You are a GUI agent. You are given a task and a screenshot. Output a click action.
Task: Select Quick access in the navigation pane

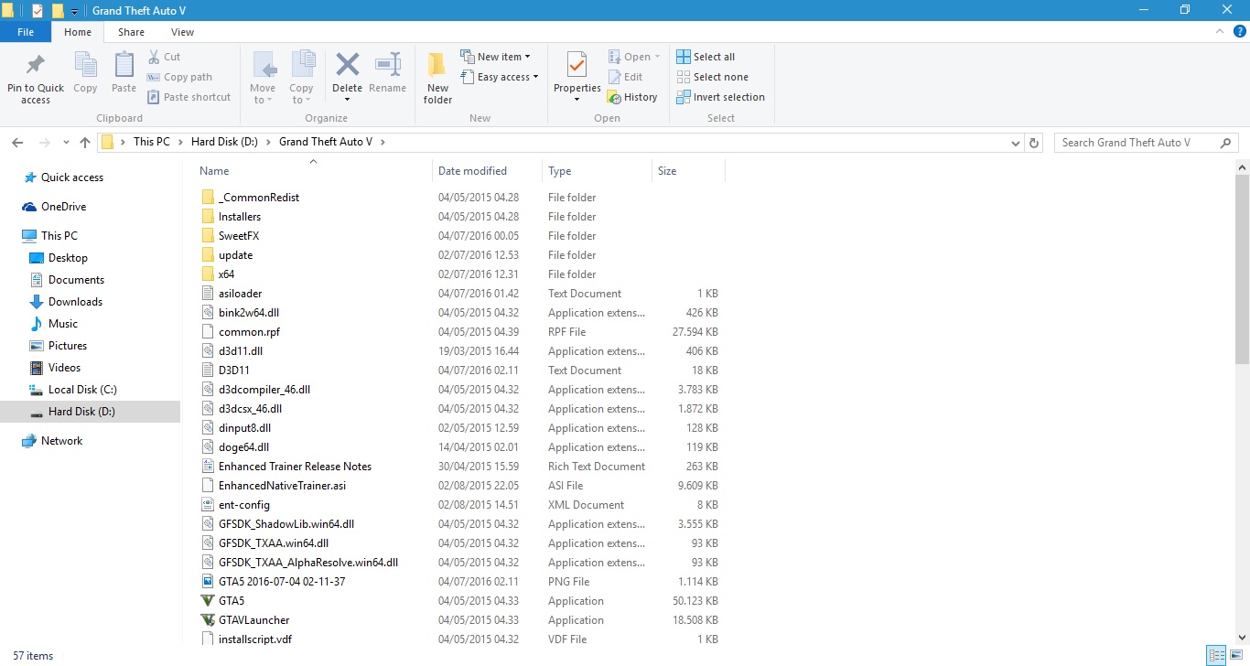click(x=71, y=177)
